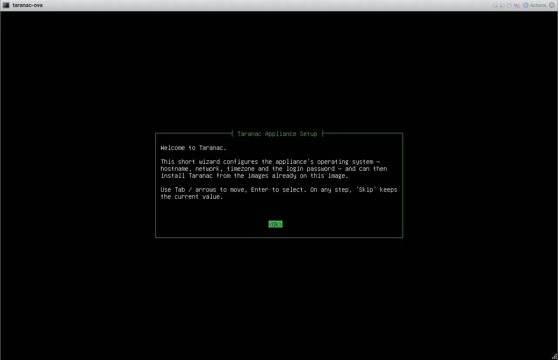Click the 'Welcome to Taranac.' line
The height and width of the screenshot is (360, 558).
click(x=193, y=148)
